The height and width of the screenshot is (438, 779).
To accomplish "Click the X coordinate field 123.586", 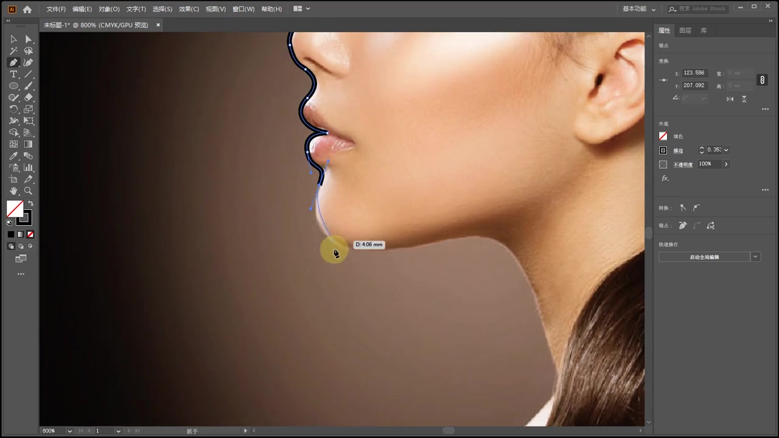I will 694,73.
